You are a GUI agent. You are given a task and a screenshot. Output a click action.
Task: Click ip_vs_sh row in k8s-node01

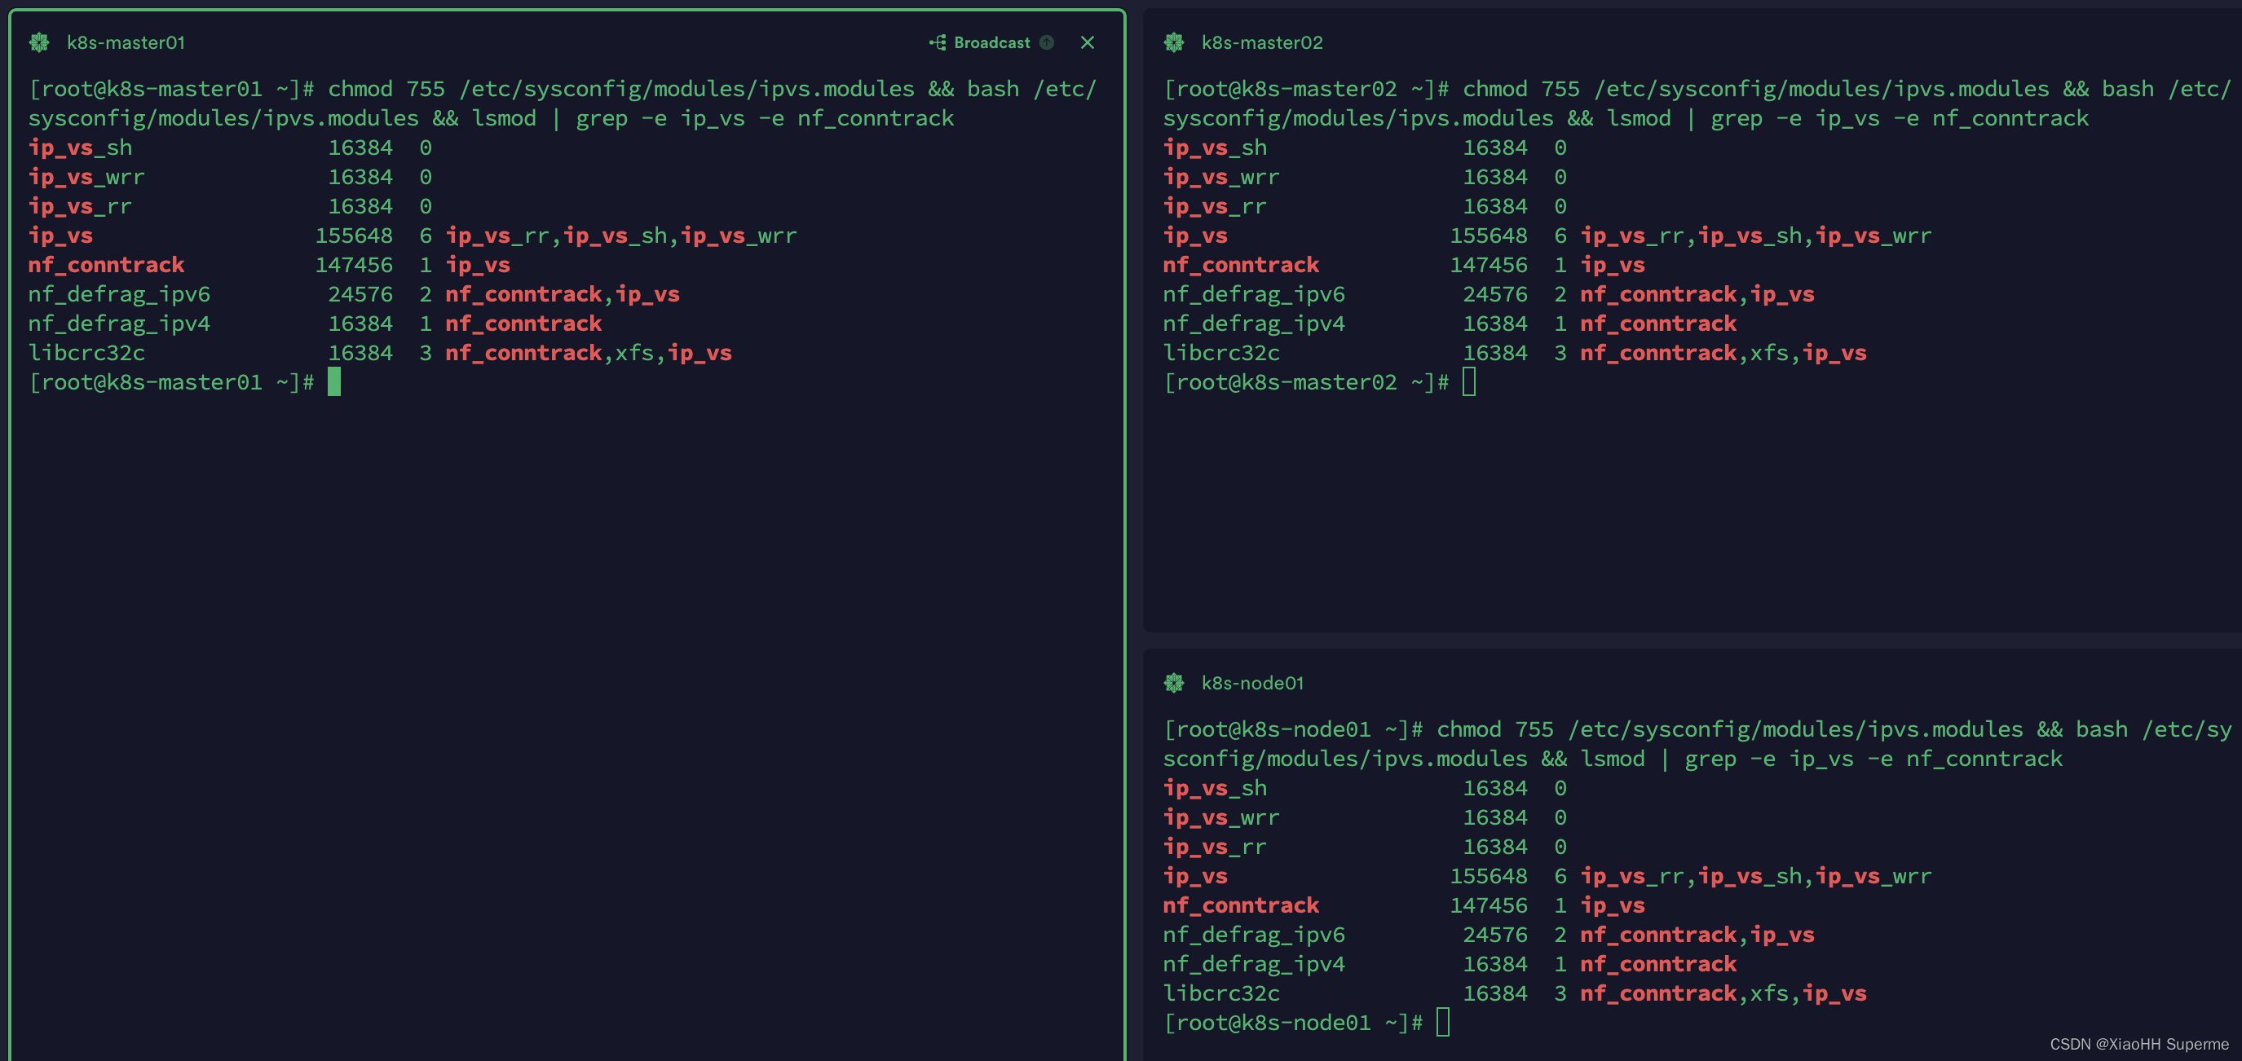[x=1365, y=788]
